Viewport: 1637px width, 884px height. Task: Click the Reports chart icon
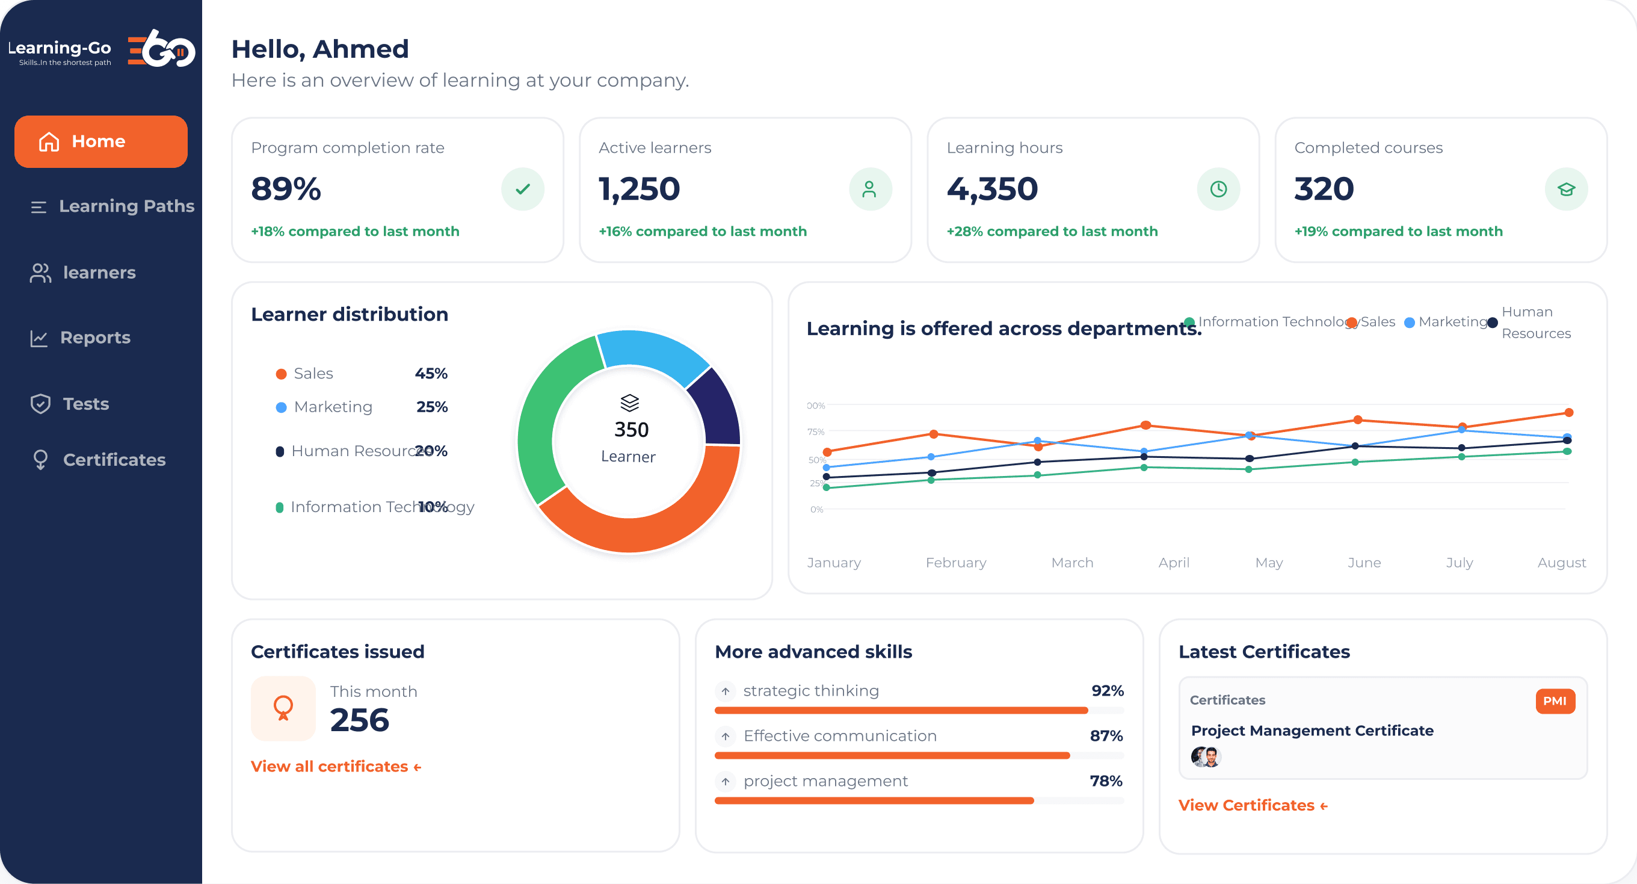[x=39, y=338]
